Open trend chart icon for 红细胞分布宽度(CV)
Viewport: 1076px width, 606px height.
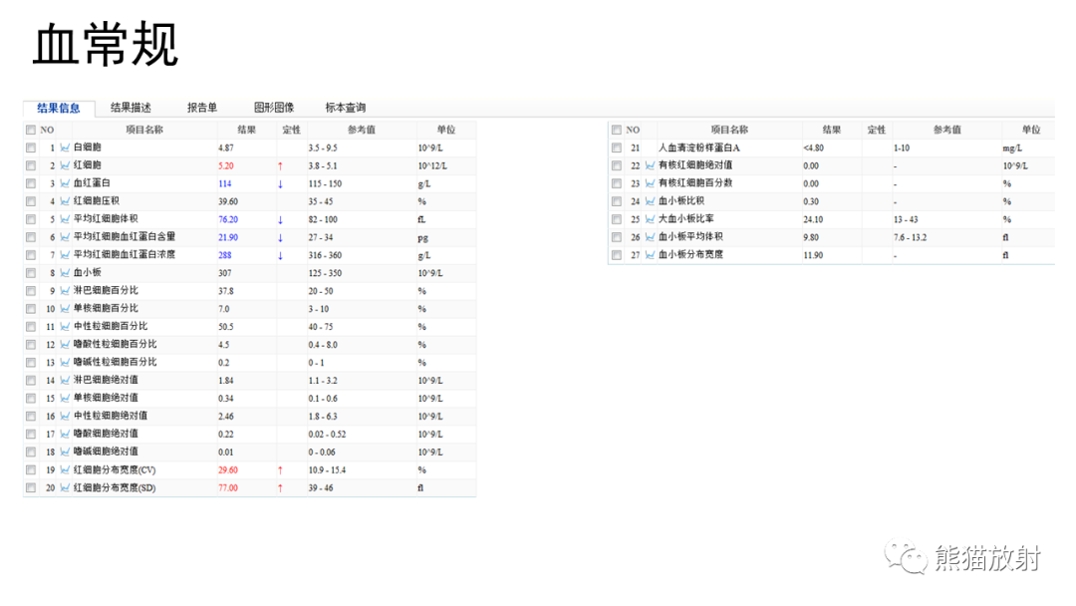pos(65,469)
